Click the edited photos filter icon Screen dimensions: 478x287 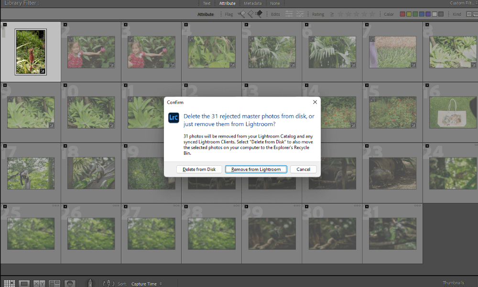(289, 14)
